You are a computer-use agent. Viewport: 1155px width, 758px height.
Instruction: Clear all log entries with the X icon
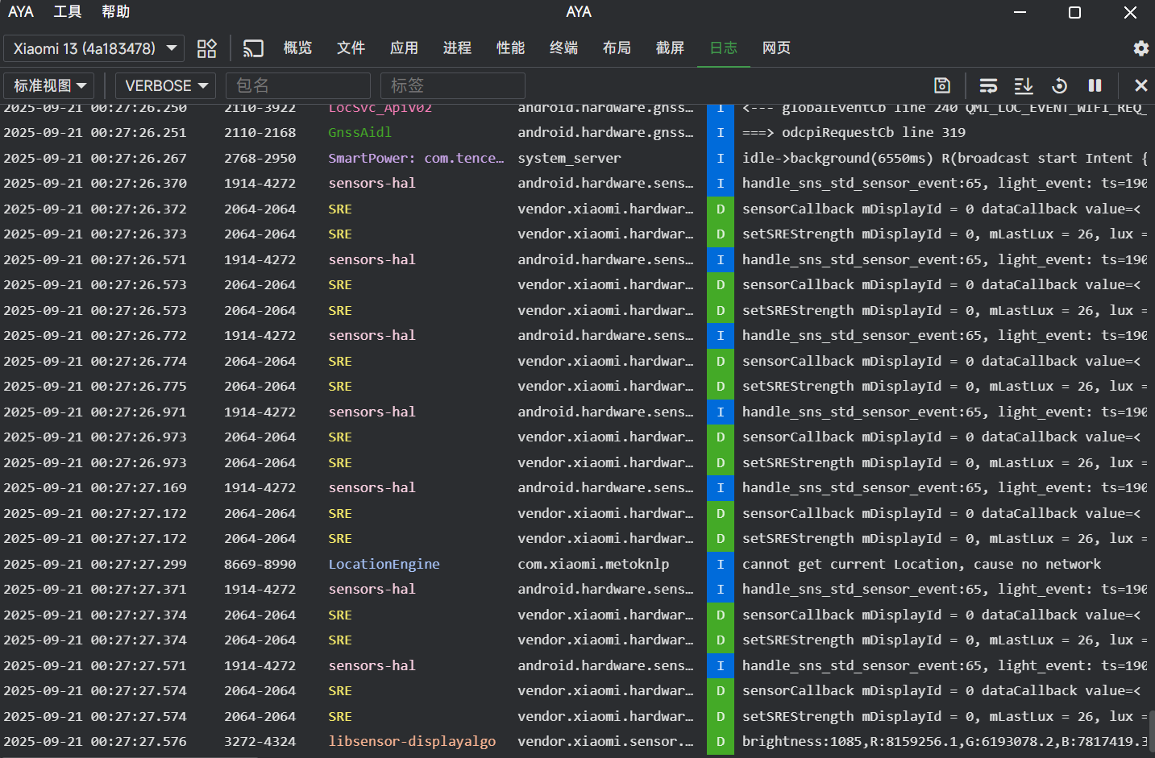(x=1141, y=85)
